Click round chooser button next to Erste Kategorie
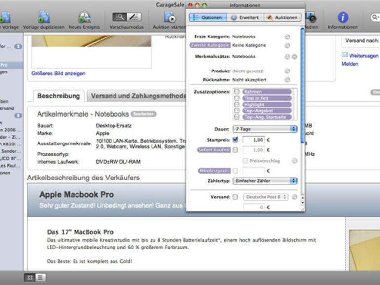This screenshot has width=380, height=285. coord(287,37)
